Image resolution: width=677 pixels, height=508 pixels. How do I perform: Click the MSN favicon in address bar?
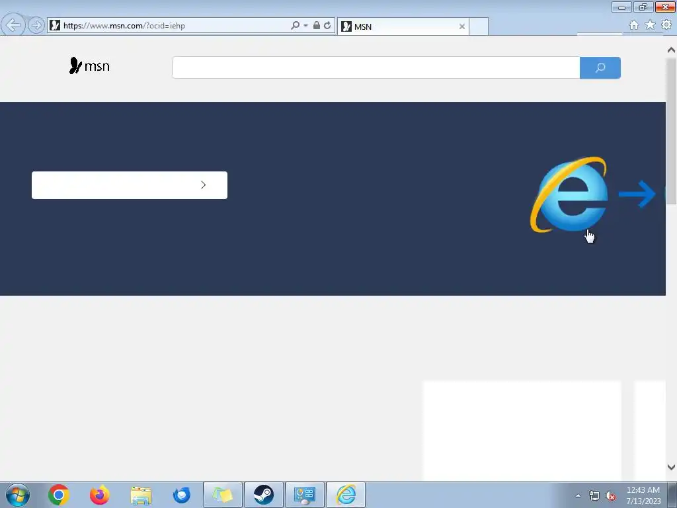coord(55,26)
